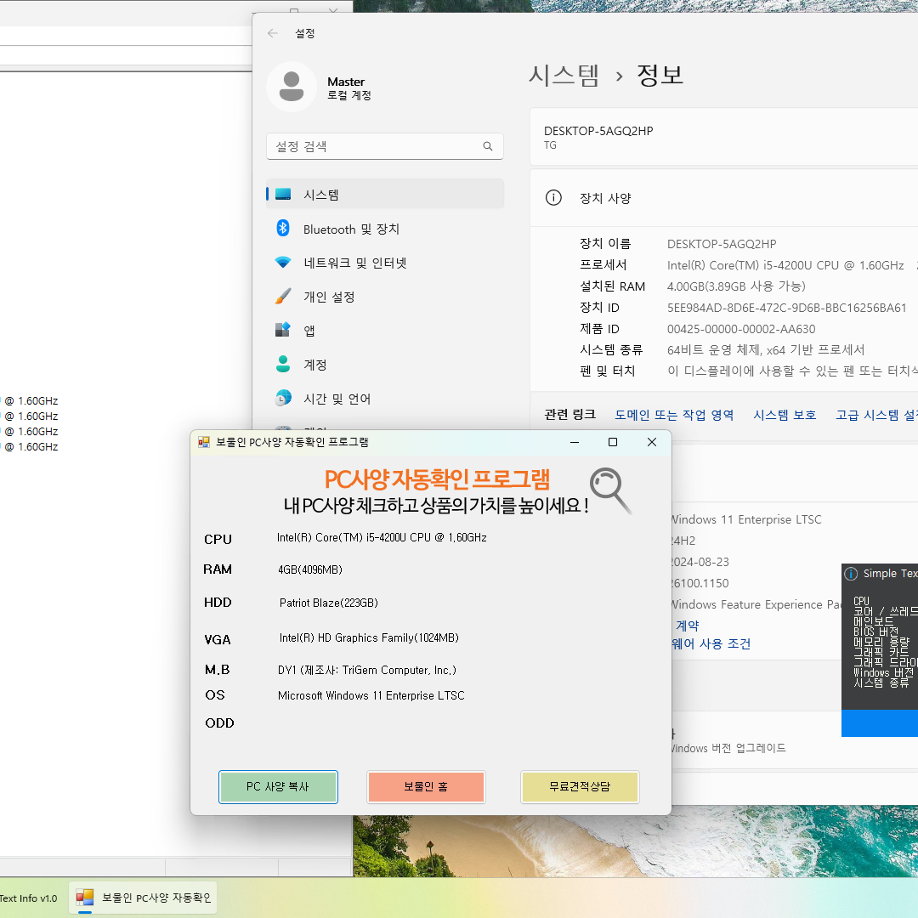918x918 pixels.
Task: Click the OS value Microsoft Windows 11 Enterprise LTSC
Action: pos(371,695)
